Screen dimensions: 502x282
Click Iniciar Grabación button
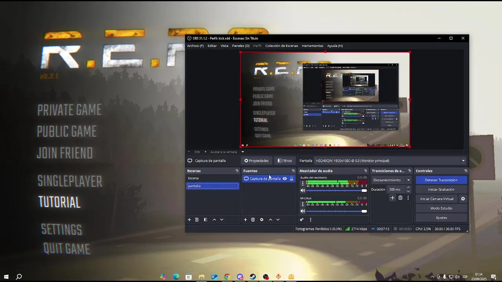[441, 190]
